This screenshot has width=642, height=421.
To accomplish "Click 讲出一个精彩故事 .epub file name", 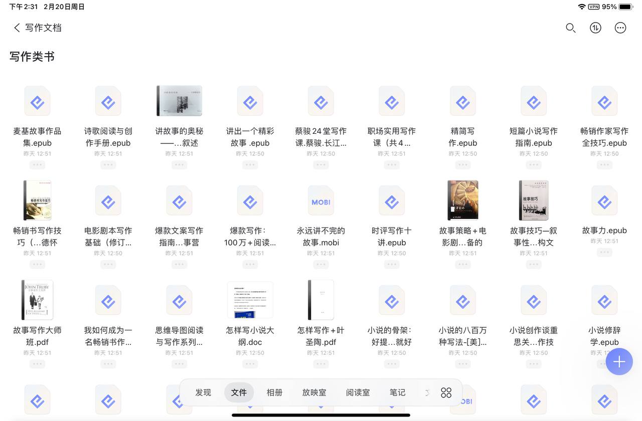I will pyautogui.click(x=250, y=137).
